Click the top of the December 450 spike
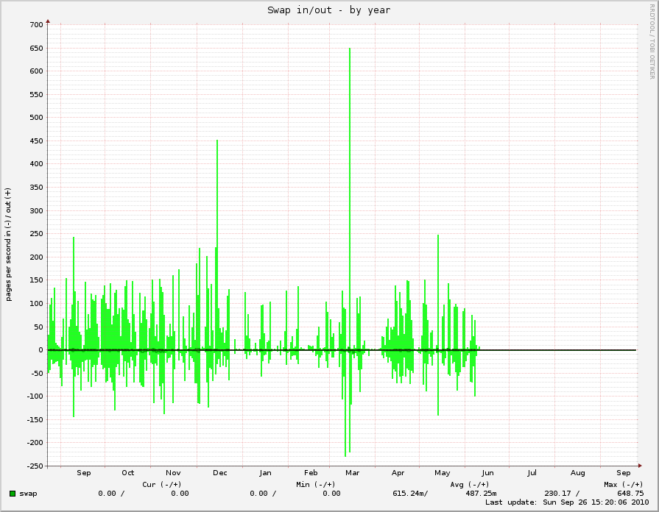The image size is (659, 512). (217, 141)
